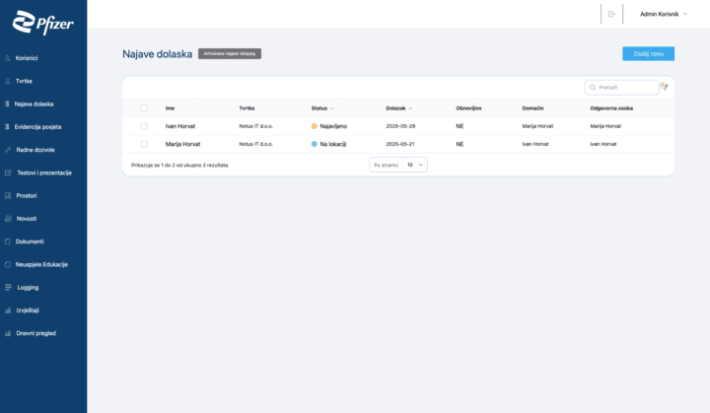
Task: Click the logout icon in the header
Action: click(x=611, y=14)
